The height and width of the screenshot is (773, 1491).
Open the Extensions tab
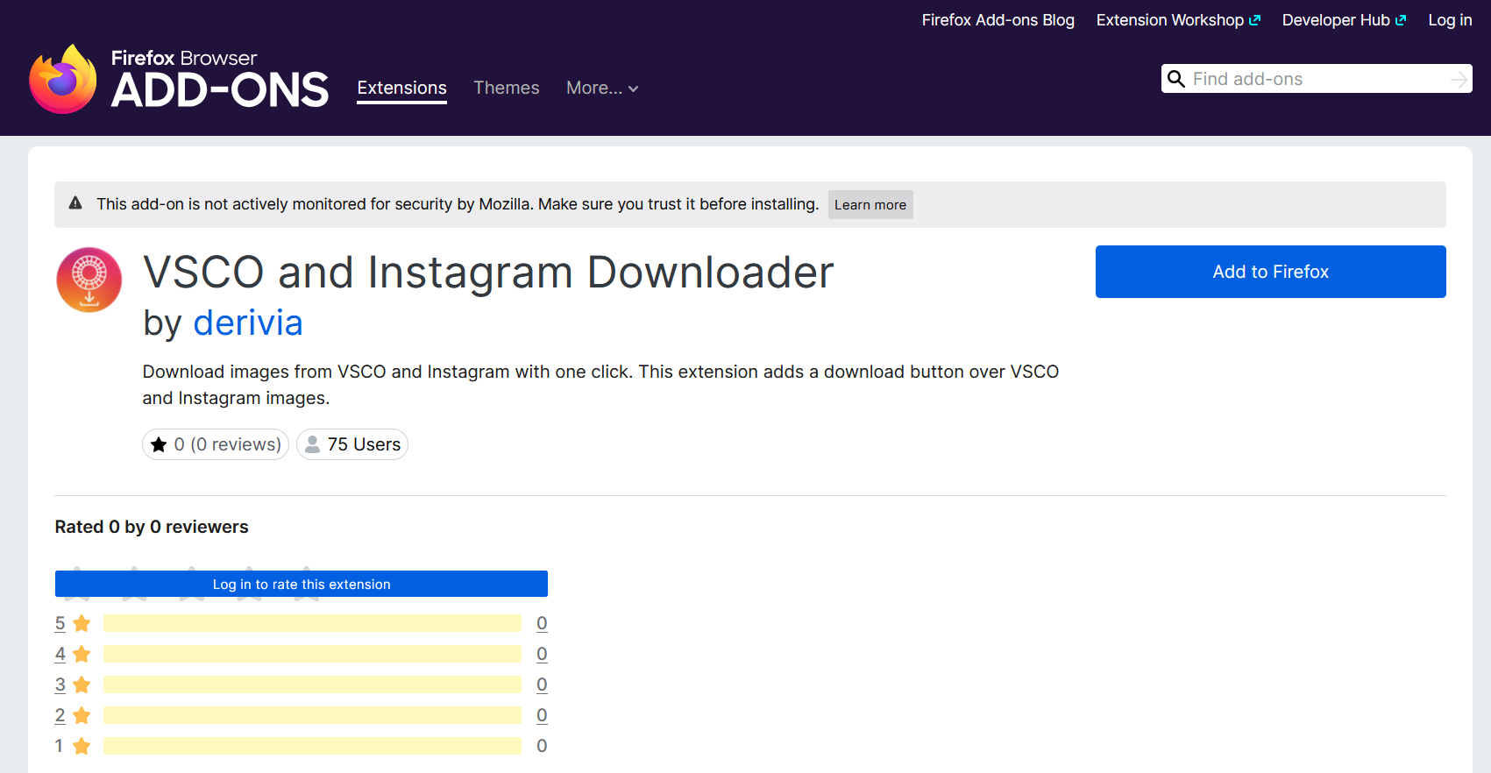tap(401, 88)
